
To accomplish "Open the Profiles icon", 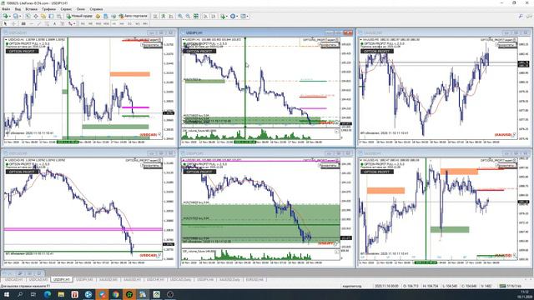I will coord(15,16).
